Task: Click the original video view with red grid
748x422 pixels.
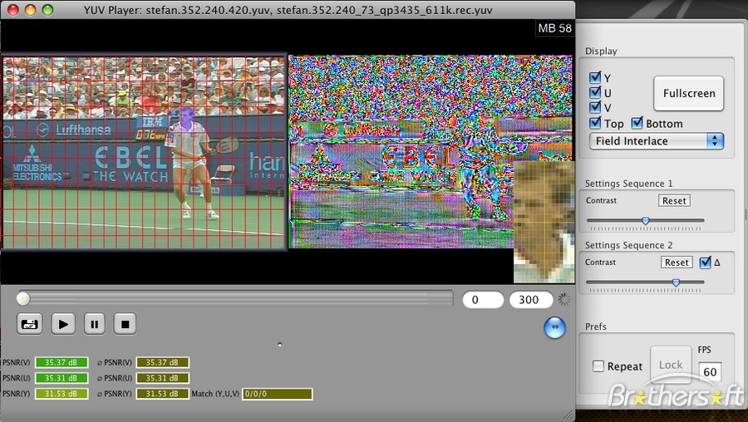Action: click(143, 153)
